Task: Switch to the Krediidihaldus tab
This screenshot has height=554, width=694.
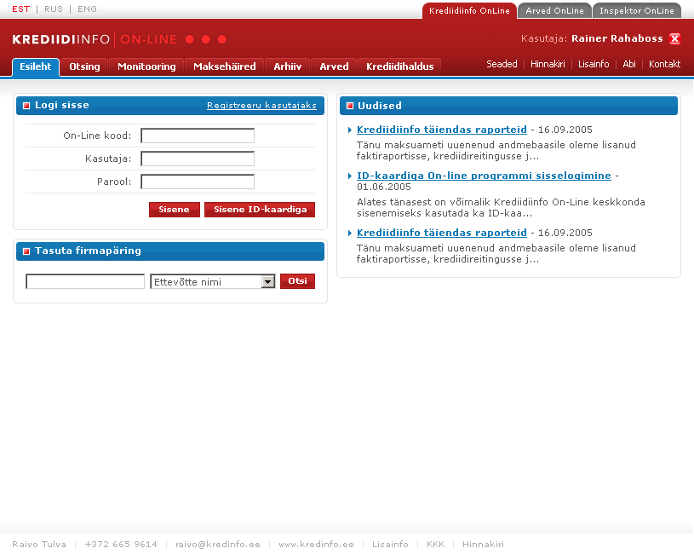Action: 399,66
